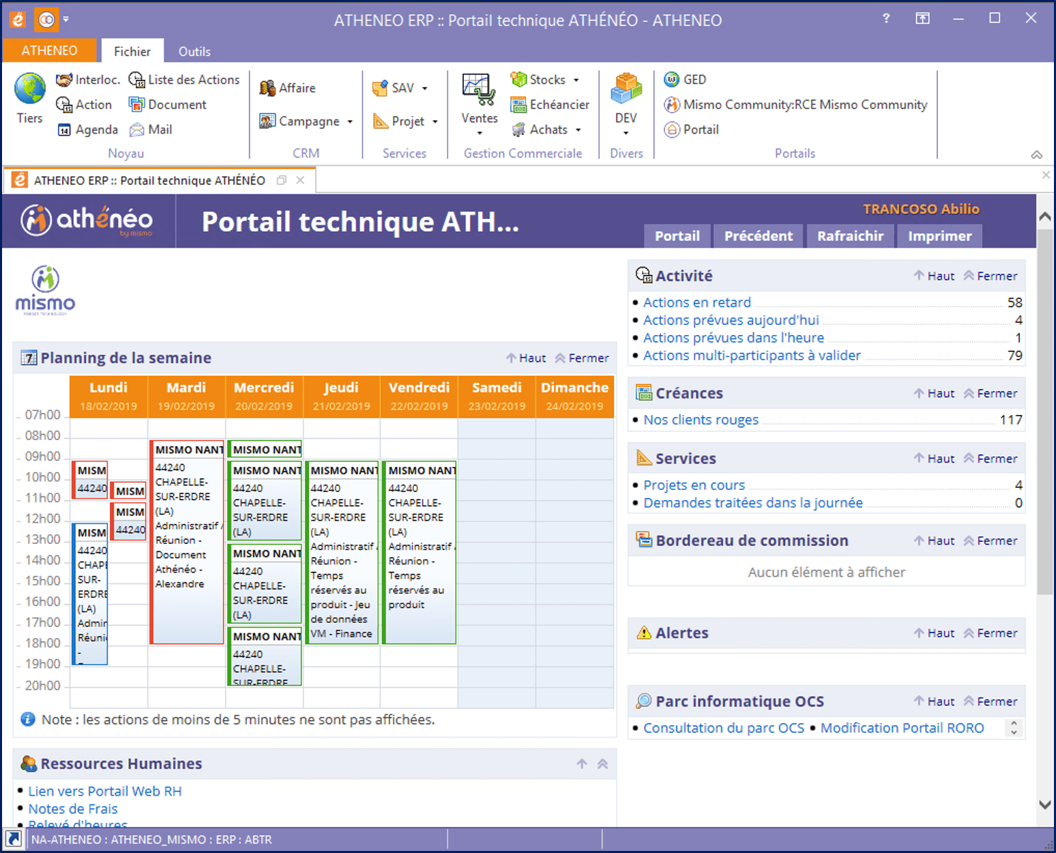Close the Portail technique ATHÉNÉO tab
Viewport: 1056px width, 853px height.
[x=300, y=180]
